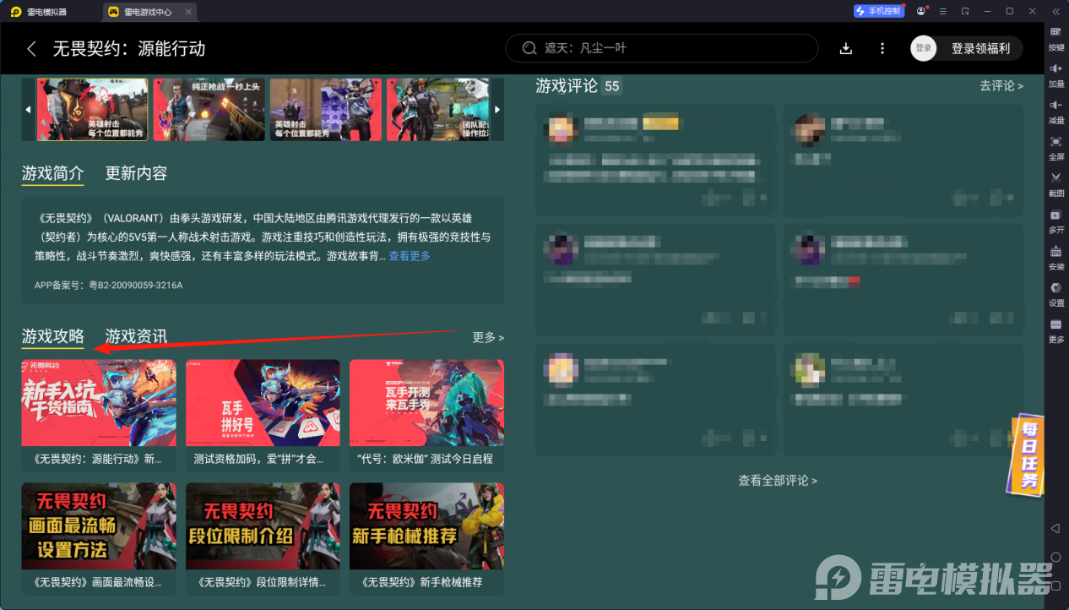Select the 游戏简介 tab
This screenshot has width=1069, height=610.
(53, 173)
